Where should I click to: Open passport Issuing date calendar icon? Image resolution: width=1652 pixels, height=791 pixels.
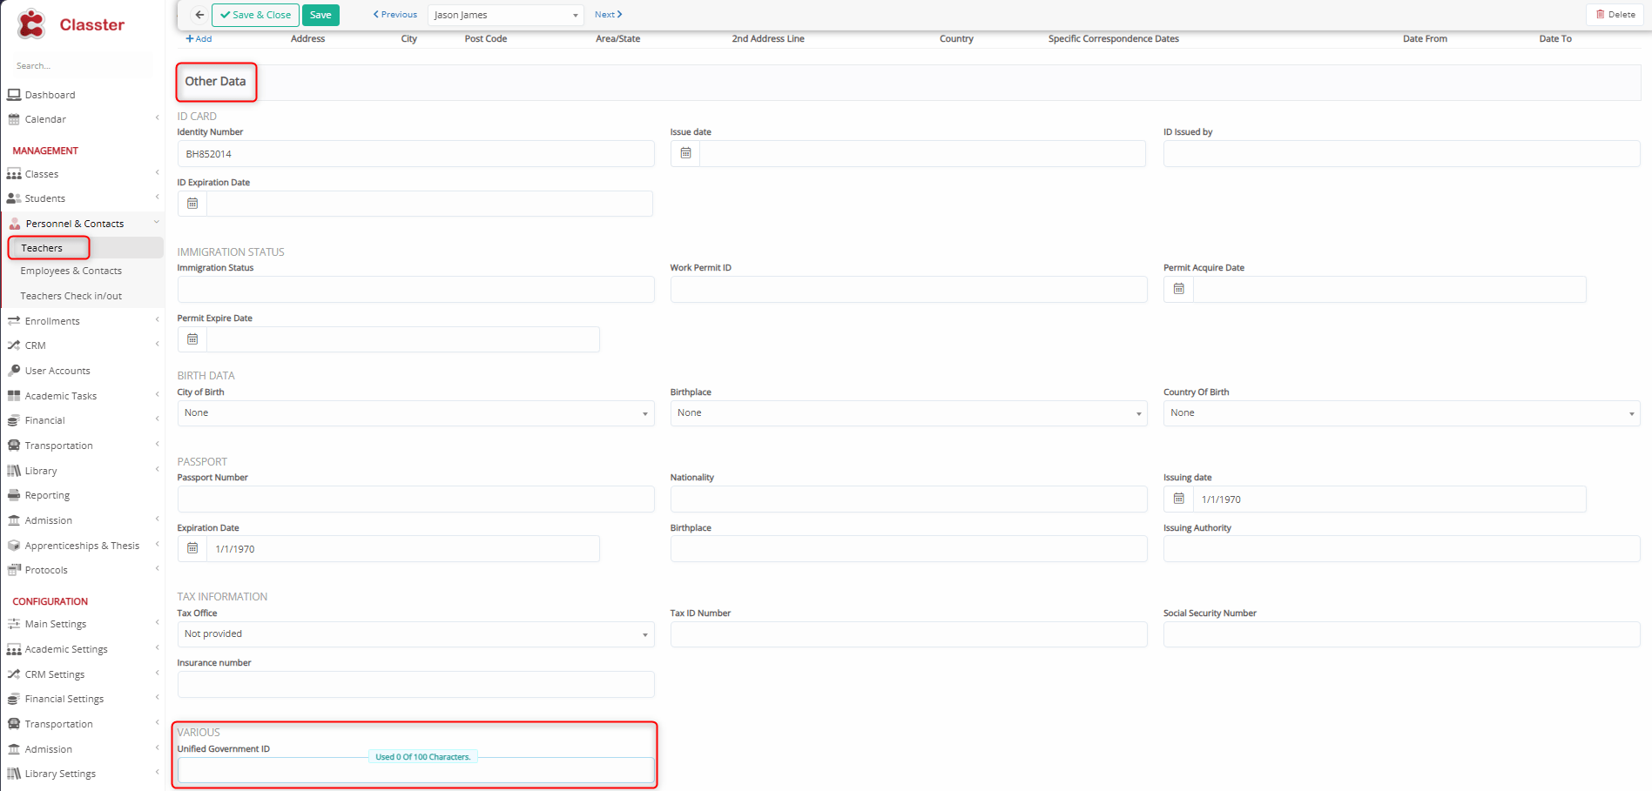tap(1178, 499)
